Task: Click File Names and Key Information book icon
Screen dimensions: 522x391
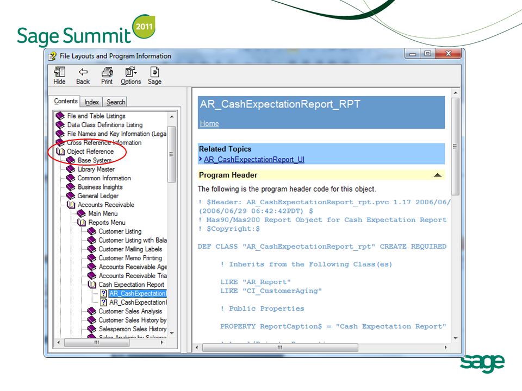Action: [60, 134]
